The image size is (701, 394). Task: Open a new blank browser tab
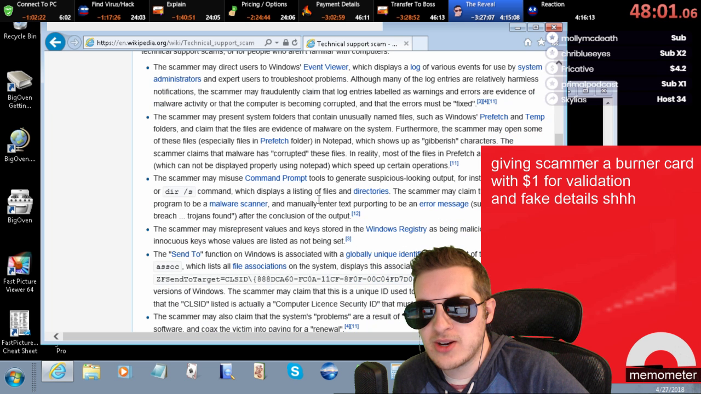click(x=420, y=44)
